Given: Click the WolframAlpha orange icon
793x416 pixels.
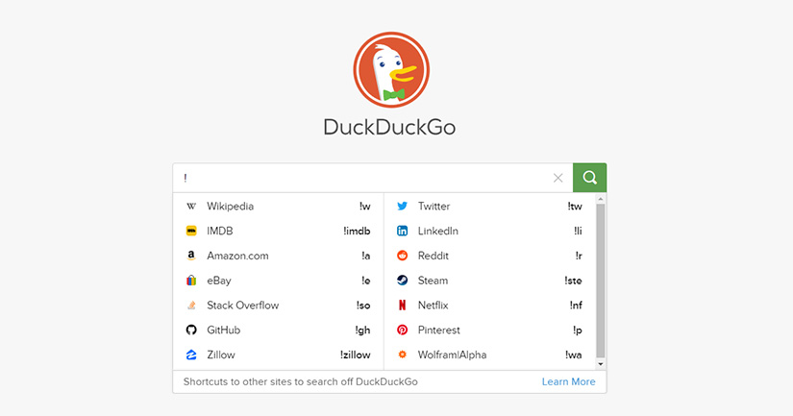Looking at the screenshot, I should (x=402, y=355).
